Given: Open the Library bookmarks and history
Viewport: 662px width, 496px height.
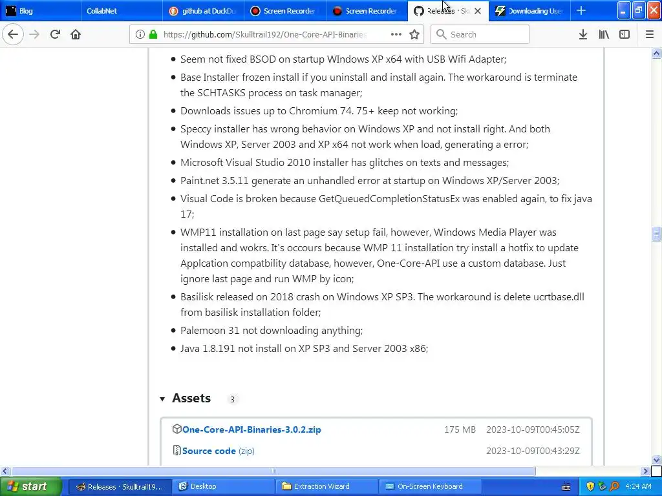Looking at the screenshot, I should tap(604, 34).
